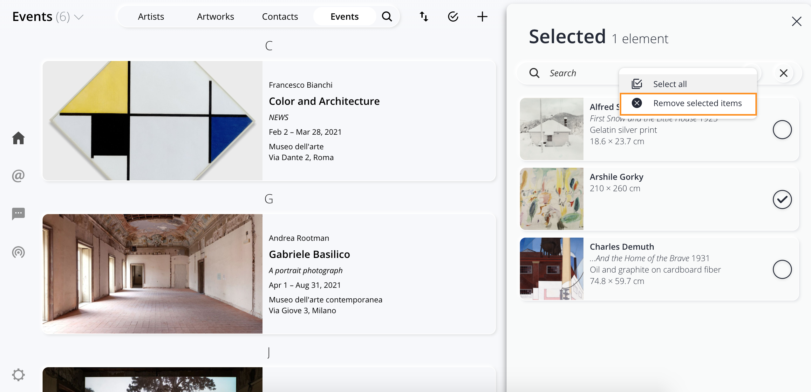Click 'Via Dante 2, Roma' address
Viewport: 811px width, 392px height.
point(301,157)
